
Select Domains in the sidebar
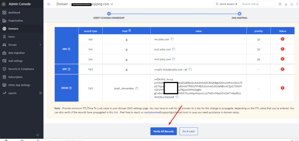(x=22, y=29)
